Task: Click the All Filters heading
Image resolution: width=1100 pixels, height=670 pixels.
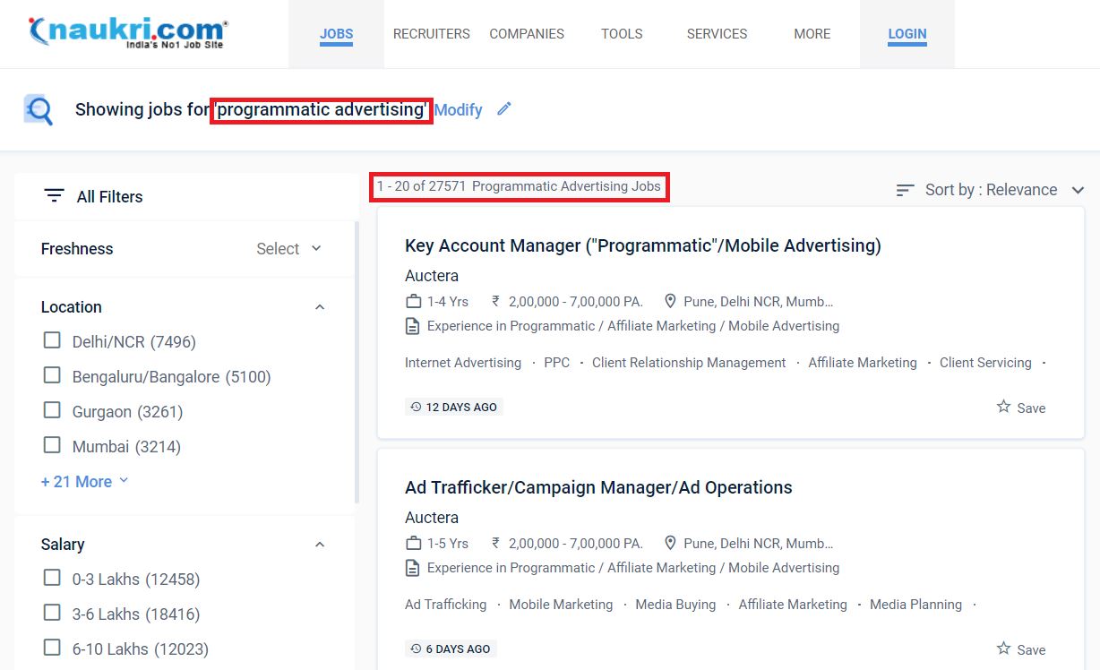Action: click(109, 197)
